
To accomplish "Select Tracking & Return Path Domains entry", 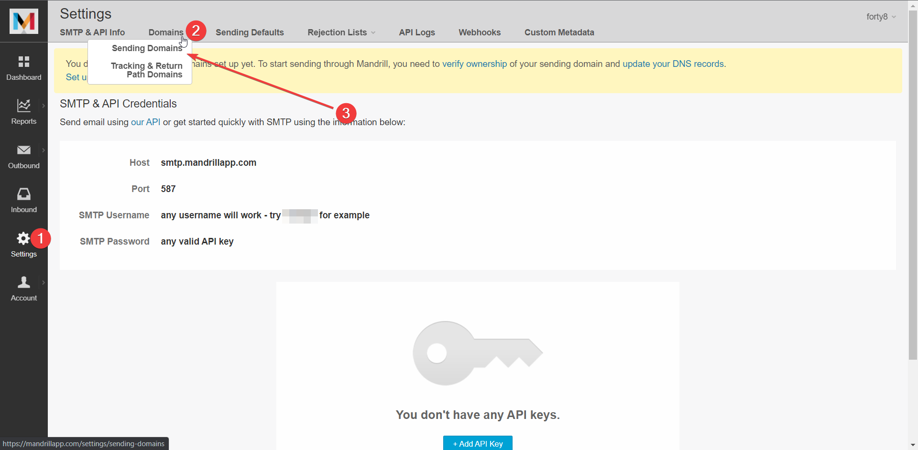I will pos(147,70).
